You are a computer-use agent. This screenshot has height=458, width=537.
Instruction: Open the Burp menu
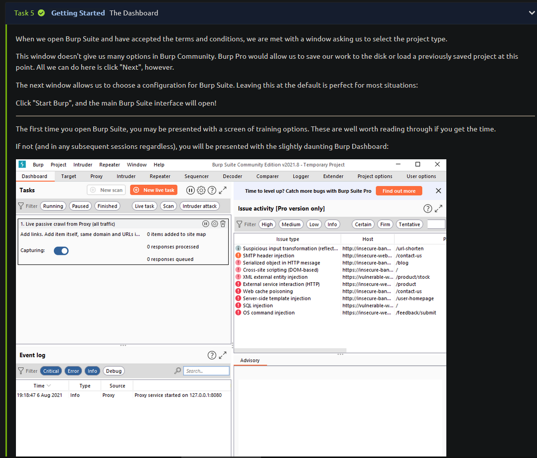click(x=38, y=165)
